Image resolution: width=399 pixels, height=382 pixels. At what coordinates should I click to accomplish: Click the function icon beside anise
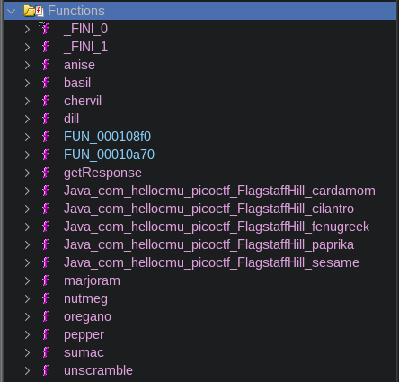click(x=46, y=65)
